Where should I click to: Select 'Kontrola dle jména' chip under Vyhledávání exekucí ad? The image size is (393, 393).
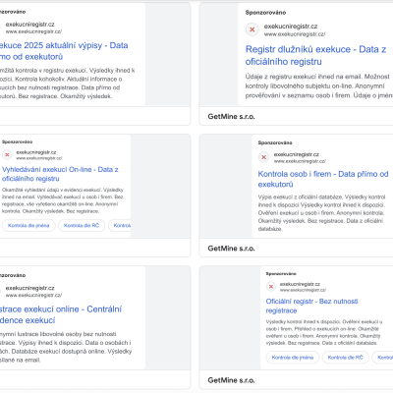(28, 225)
